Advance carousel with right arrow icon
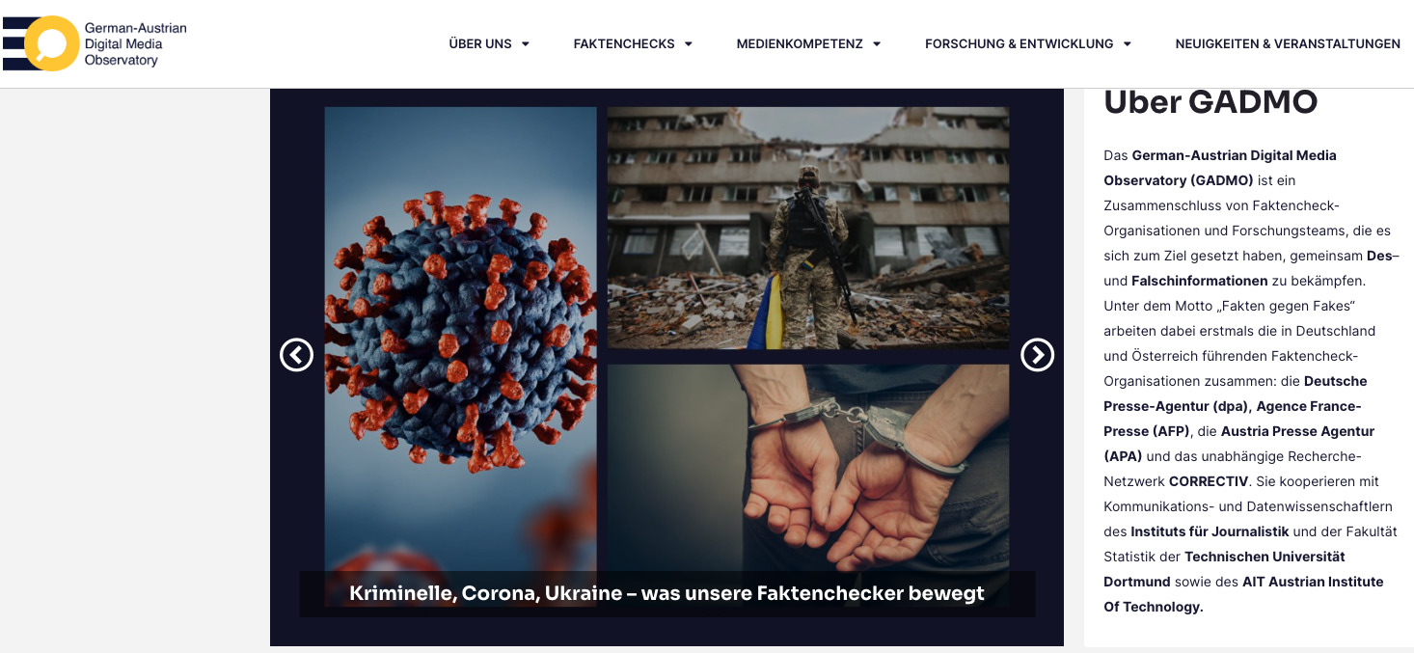 coord(1037,355)
